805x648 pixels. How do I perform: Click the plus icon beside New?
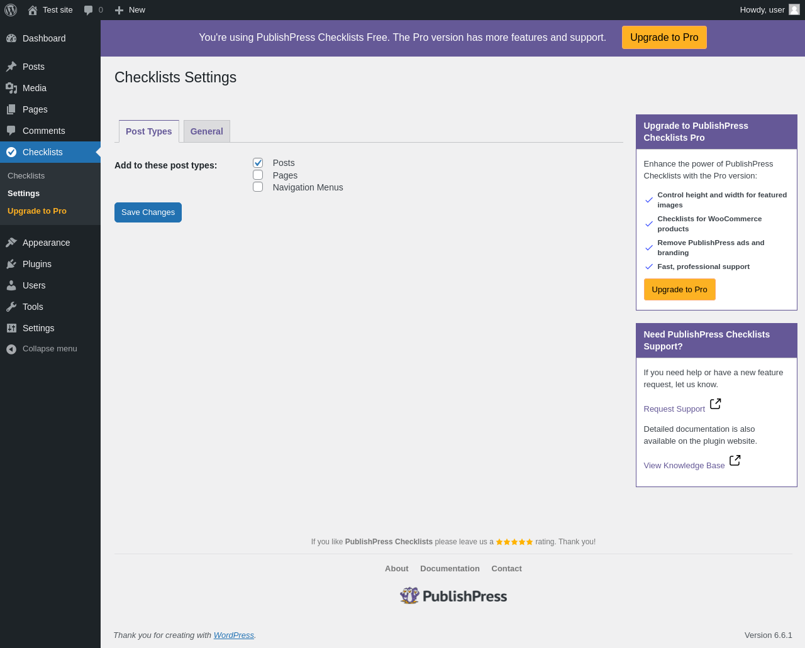point(119,10)
